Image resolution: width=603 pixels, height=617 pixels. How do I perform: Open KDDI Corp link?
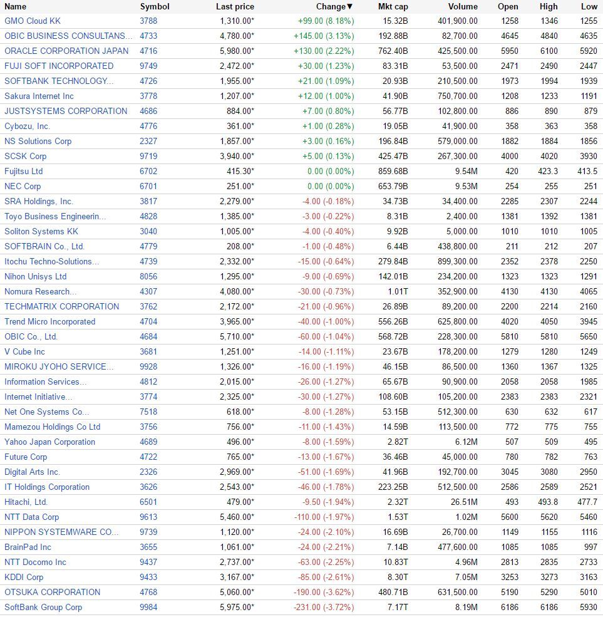click(x=24, y=578)
